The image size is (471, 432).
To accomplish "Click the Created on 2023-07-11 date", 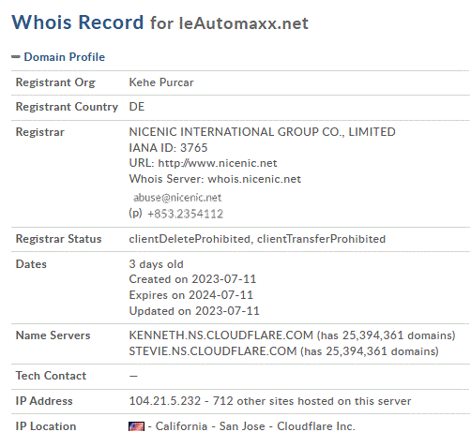I will point(192,279).
